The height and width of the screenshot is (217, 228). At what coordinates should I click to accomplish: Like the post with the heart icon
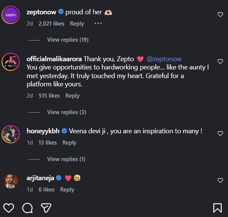click(x=9, y=208)
